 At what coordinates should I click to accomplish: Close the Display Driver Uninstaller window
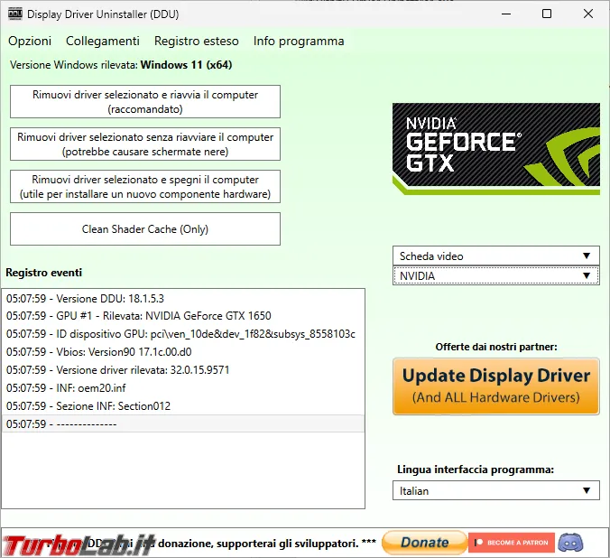[x=588, y=14]
